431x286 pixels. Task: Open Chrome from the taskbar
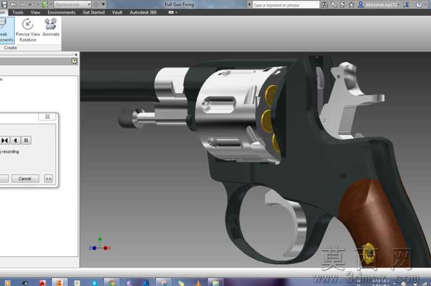[x=111, y=282]
